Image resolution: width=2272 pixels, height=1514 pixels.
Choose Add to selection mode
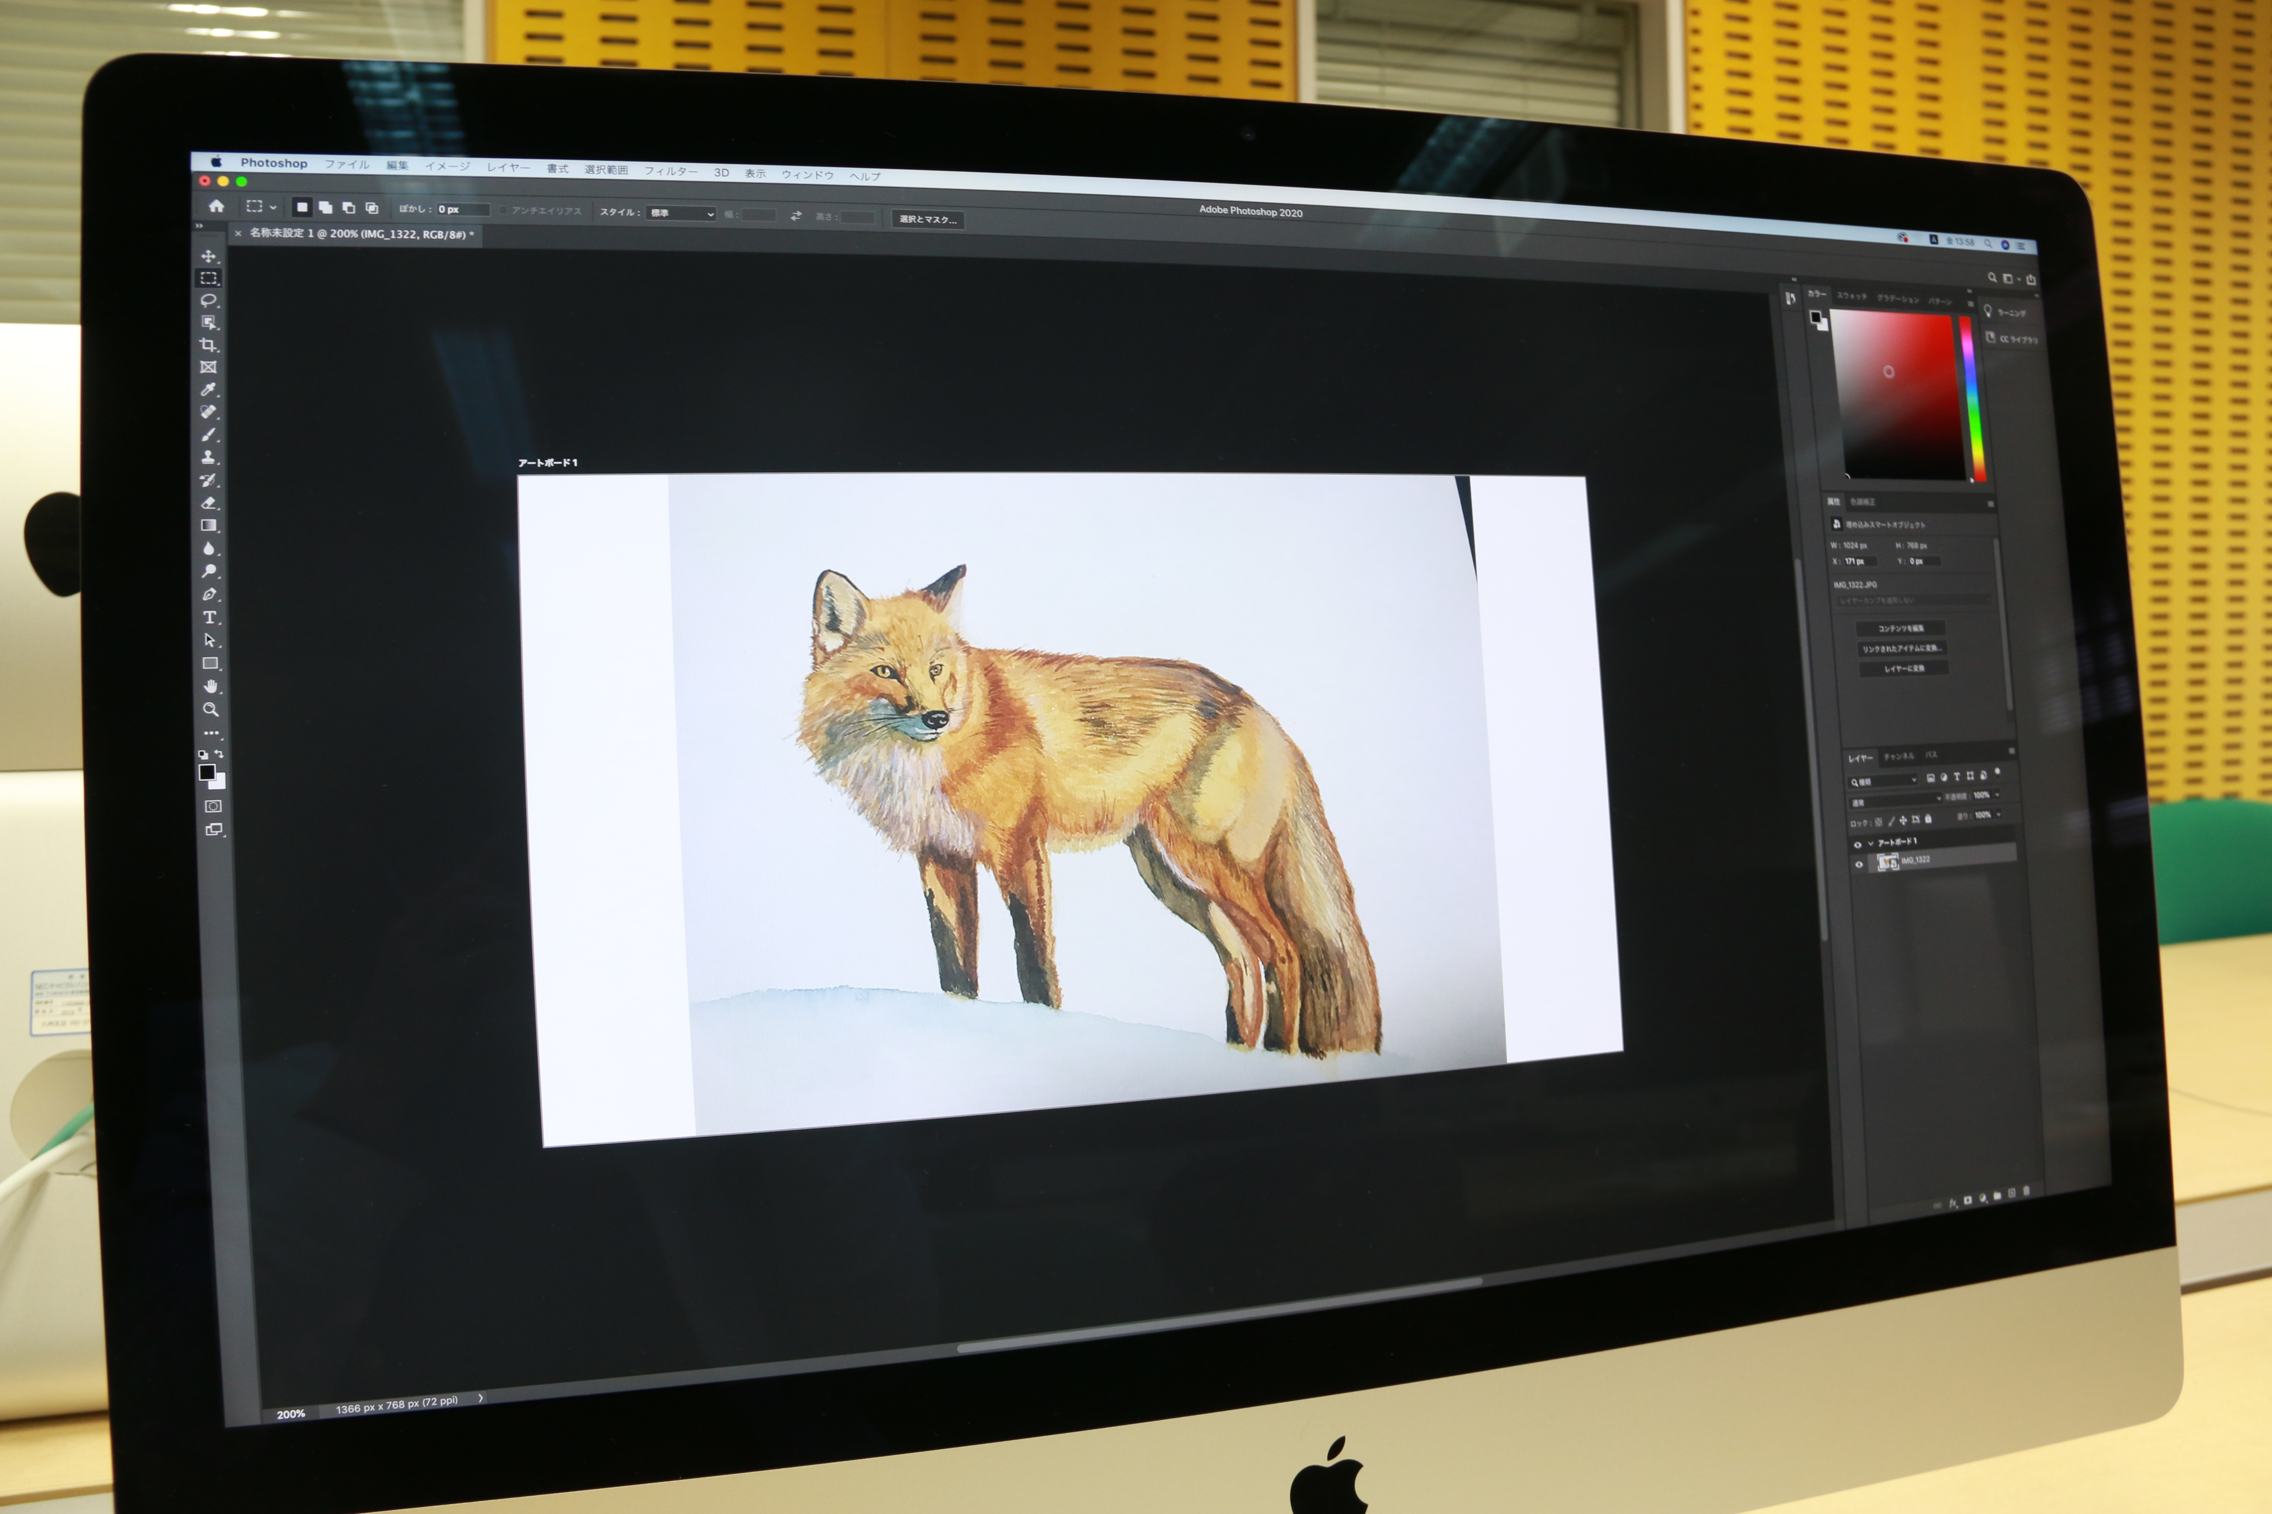pyautogui.click(x=326, y=208)
